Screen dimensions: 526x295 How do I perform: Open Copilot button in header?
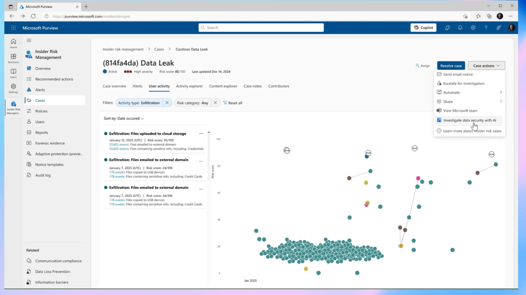tap(423, 28)
